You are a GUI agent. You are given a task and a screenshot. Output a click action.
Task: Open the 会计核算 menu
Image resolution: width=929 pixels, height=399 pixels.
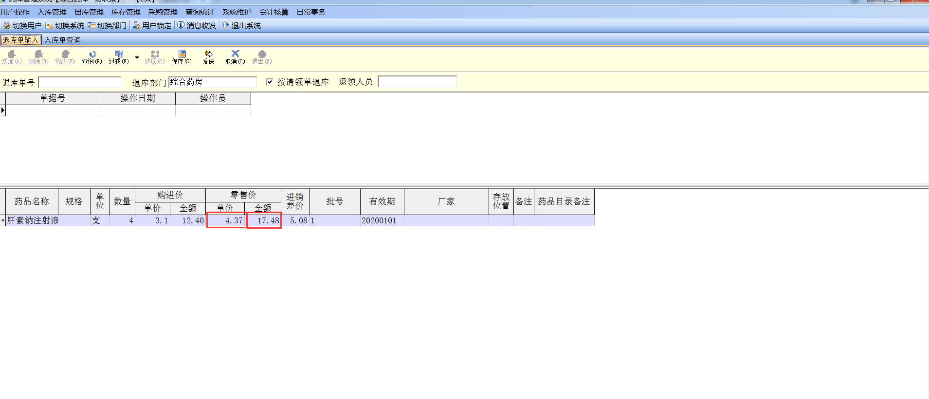coord(274,12)
